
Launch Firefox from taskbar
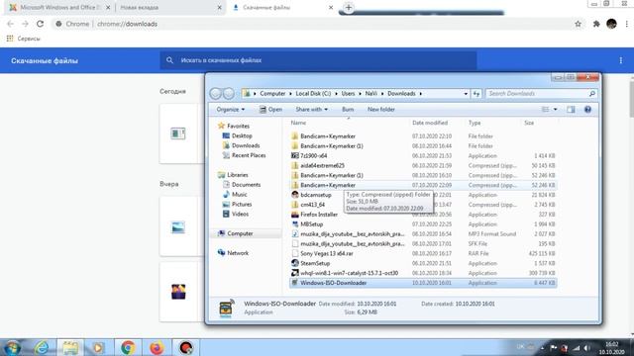pos(157,347)
